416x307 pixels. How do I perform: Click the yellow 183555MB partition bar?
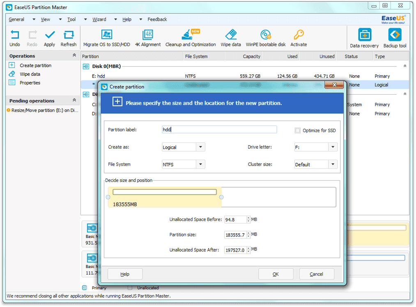coord(165,197)
